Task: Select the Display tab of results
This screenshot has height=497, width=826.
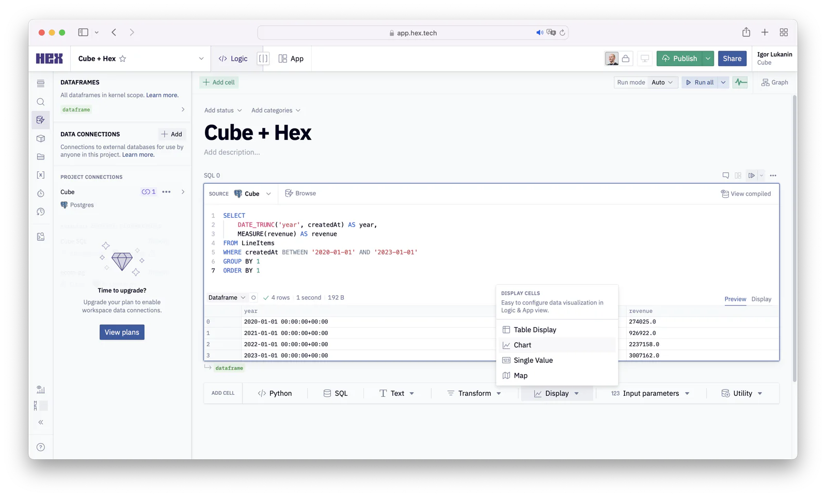Action: [761, 299]
